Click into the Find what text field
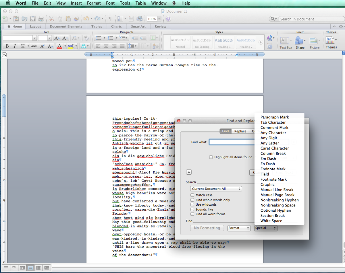The height and width of the screenshot is (273, 345). (x=231, y=142)
